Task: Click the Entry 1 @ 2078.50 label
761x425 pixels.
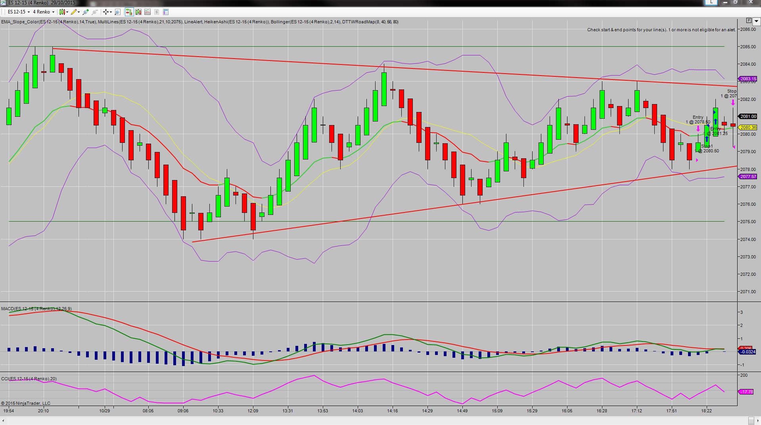Action: [698, 120]
